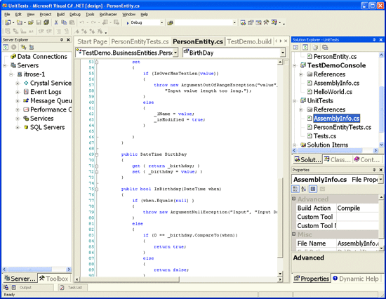Image resolution: width=386 pixels, height=299 pixels.
Task: Collapse the IsBirthday method outline at line 75
Action: [x=97, y=190]
